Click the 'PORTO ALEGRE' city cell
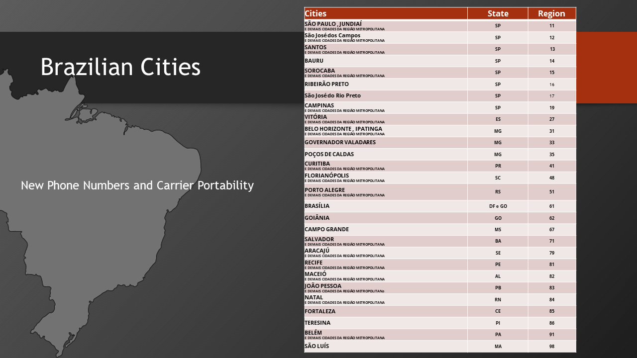This screenshot has height=358, width=637. (385, 191)
